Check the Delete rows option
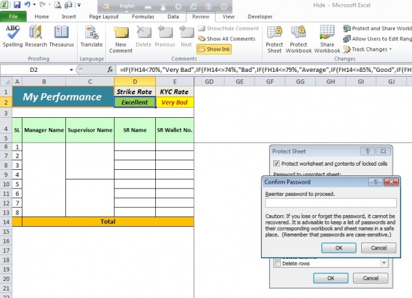412x298 pixels. (277, 263)
